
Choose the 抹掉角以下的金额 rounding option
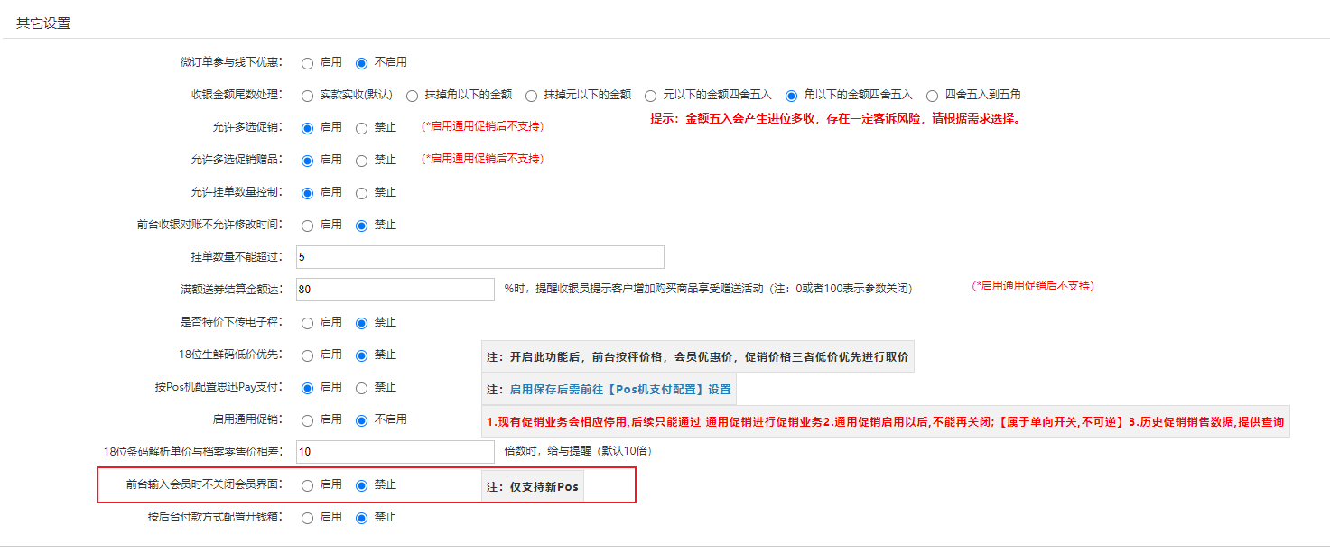pos(412,95)
